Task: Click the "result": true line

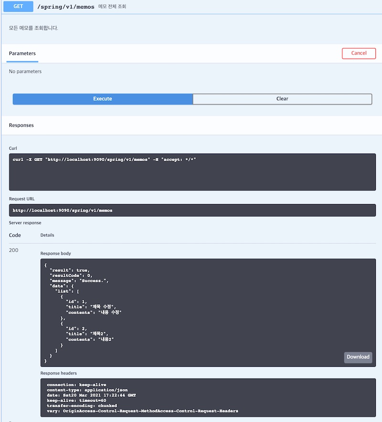Action: coord(70,270)
